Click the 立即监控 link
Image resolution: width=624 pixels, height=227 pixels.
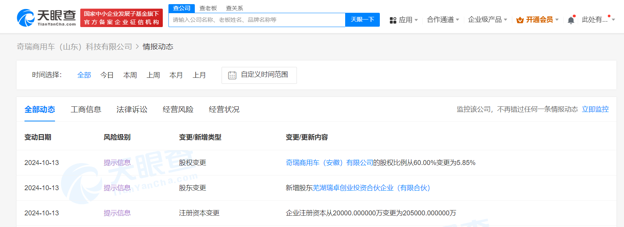595,109
